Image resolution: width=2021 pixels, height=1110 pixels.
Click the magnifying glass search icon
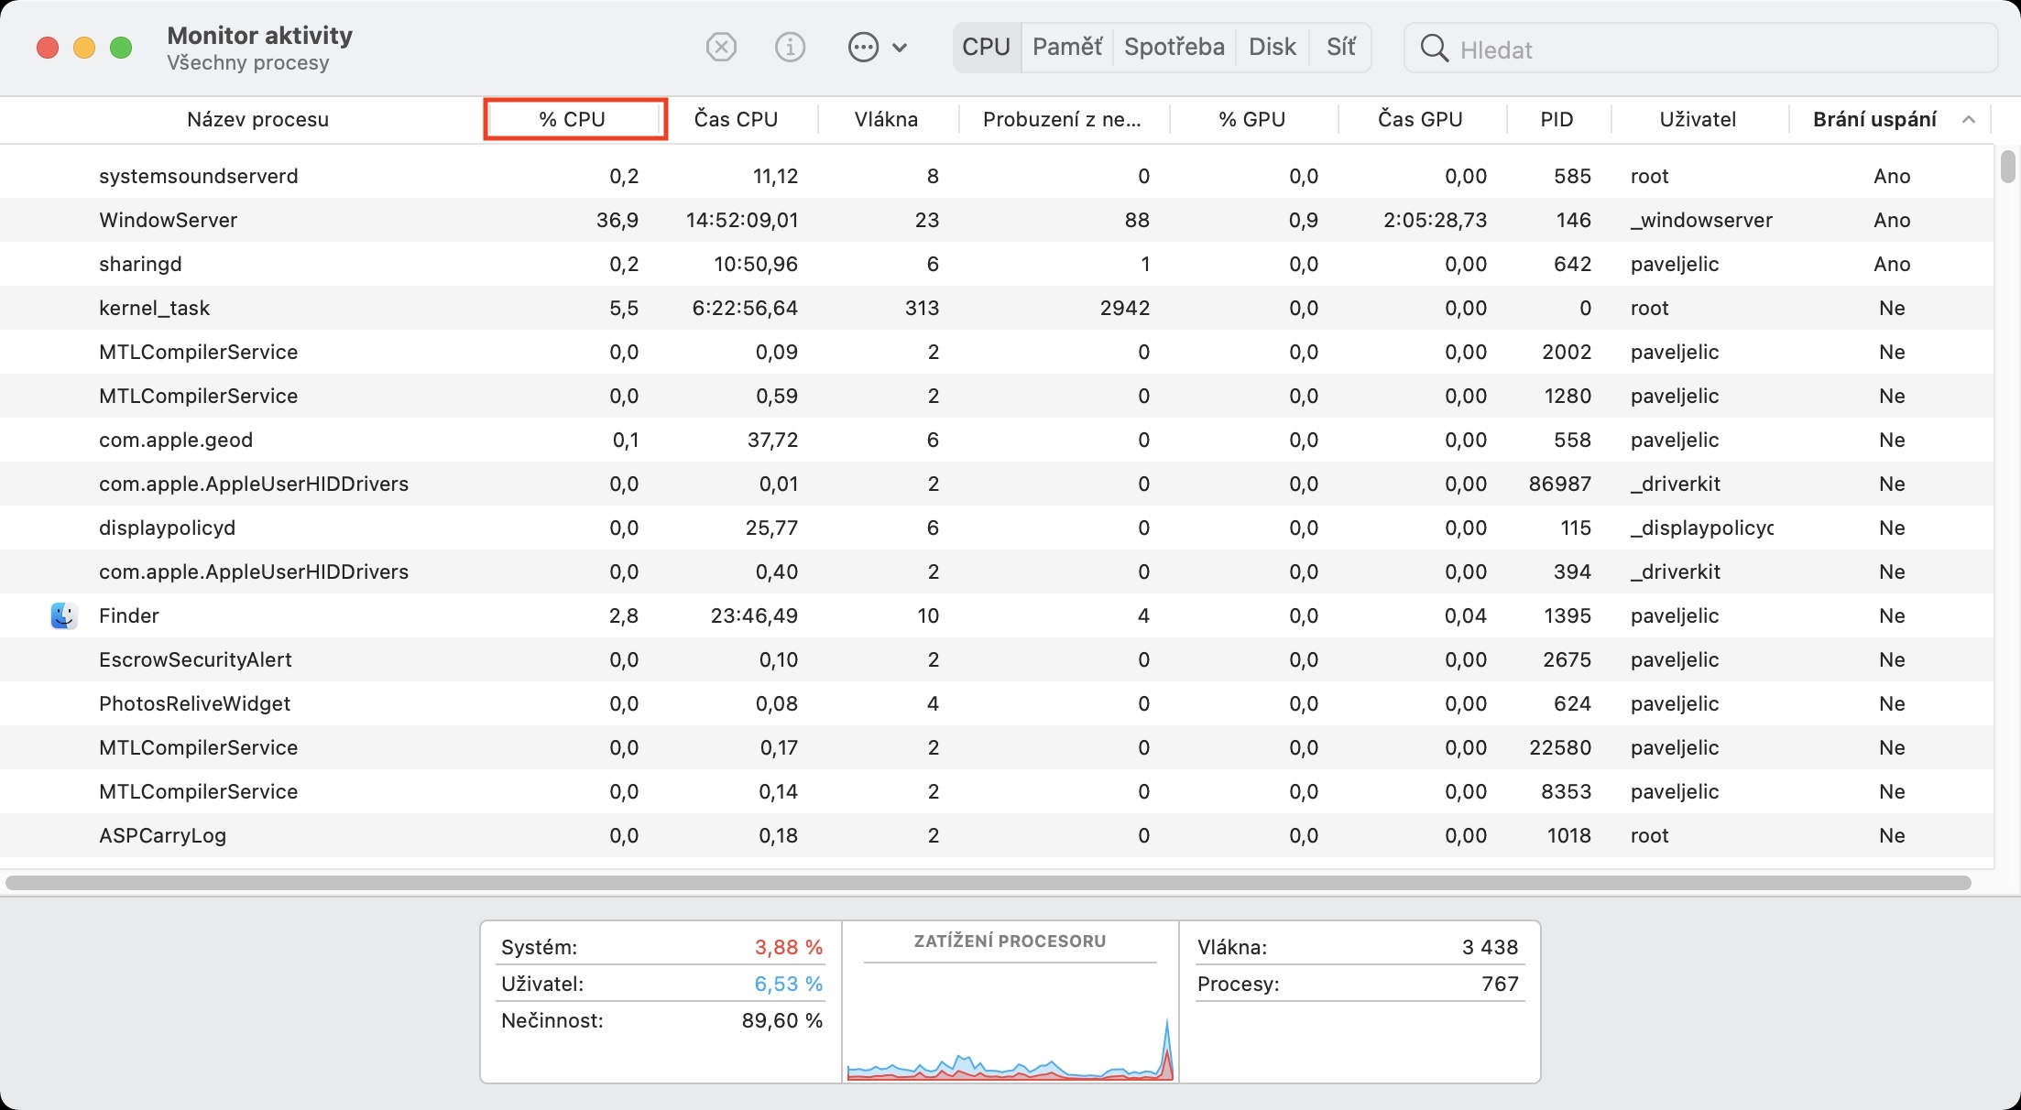point(1434,49)
